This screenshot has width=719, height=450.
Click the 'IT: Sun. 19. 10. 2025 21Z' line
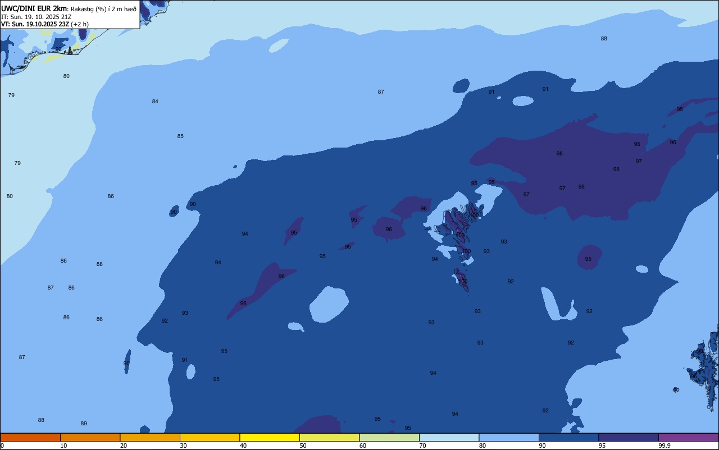(x=36, y=17)
